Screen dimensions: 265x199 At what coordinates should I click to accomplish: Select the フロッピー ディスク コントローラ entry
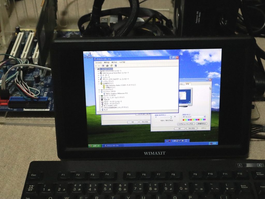click(x=113, y=102)
